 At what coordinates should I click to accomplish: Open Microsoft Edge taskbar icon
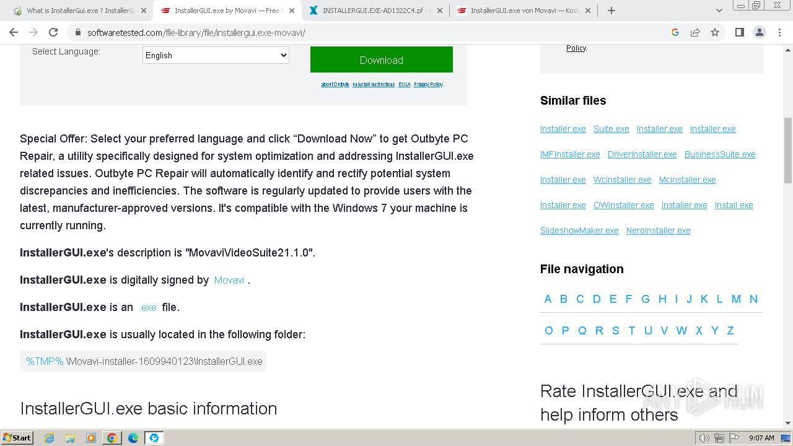[133, 438]
